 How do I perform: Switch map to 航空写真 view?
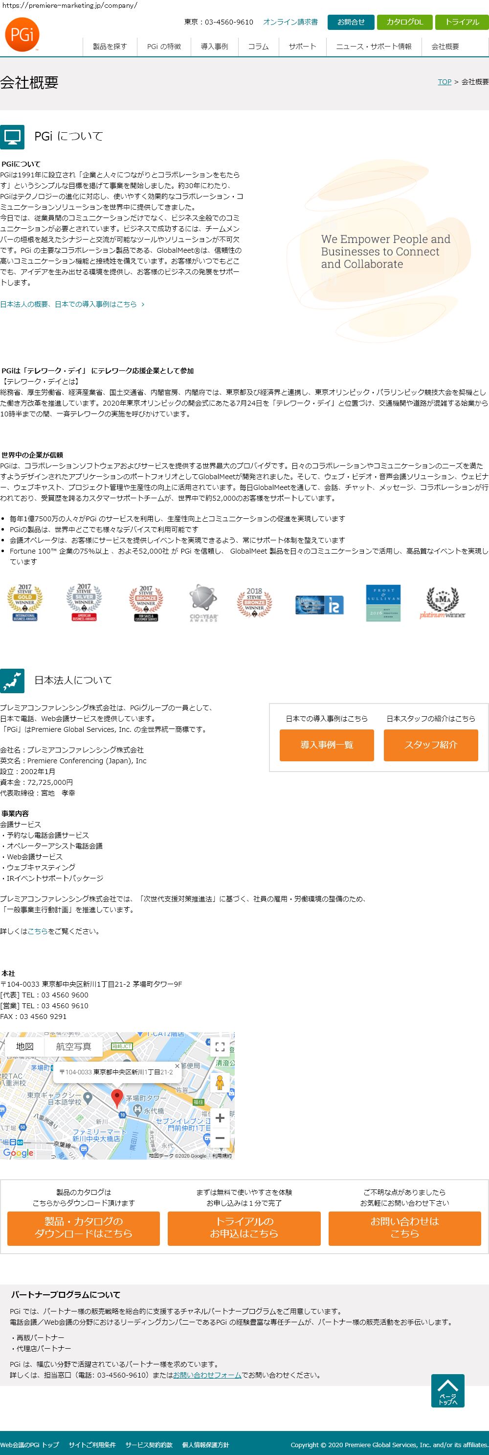click(73, 1046)
